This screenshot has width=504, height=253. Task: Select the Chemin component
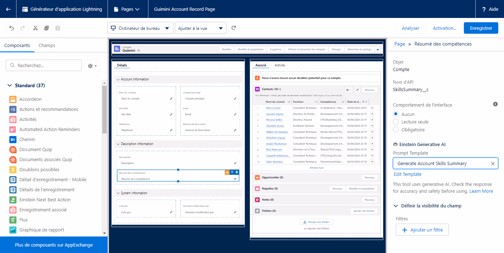(x=27, y=139)
